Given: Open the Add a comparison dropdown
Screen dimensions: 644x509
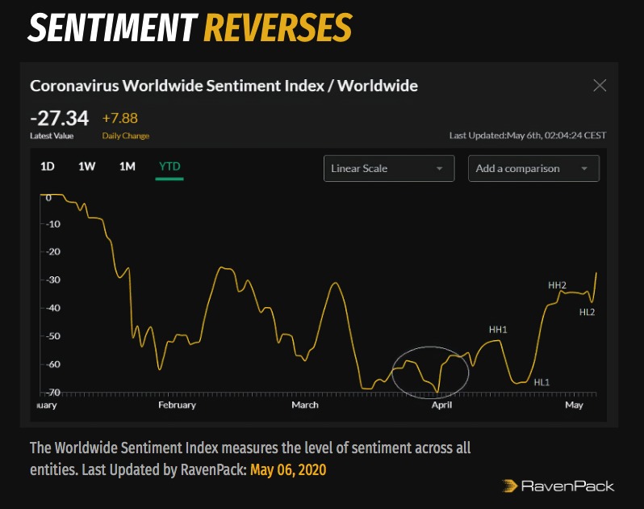Looking at the screenshot, I should click(533, 168).
